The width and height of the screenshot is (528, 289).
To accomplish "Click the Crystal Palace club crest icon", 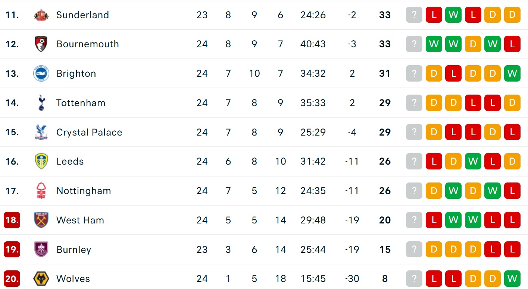I will coord(41,132).
